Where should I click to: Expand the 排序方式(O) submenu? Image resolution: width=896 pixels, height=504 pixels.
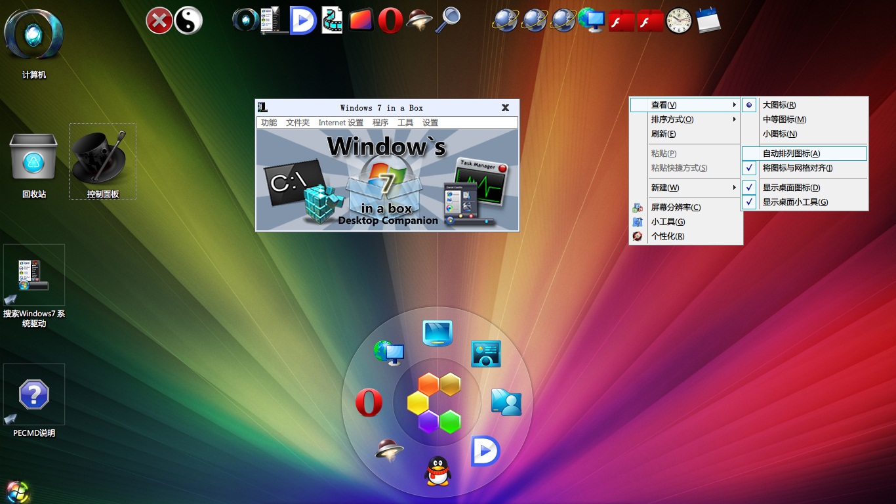(685, 119)
